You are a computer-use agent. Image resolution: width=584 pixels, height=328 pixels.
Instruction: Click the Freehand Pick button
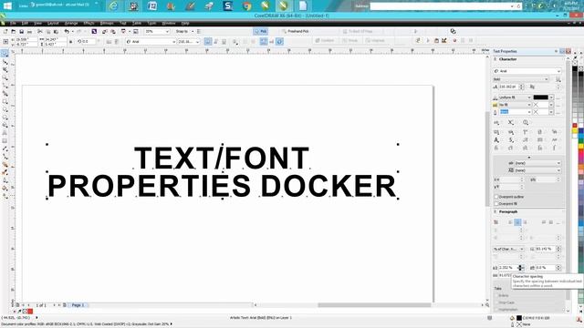coord(296,32)
